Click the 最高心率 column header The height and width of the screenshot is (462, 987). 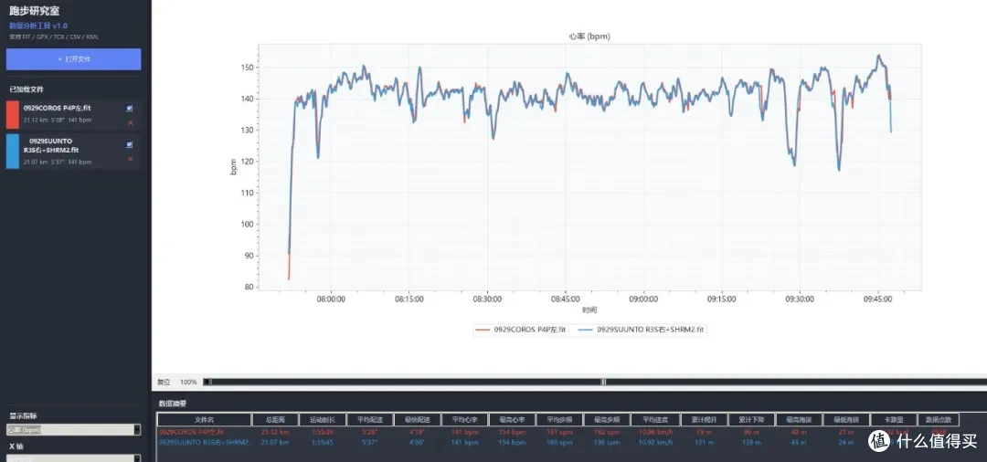tap(512, 420)
